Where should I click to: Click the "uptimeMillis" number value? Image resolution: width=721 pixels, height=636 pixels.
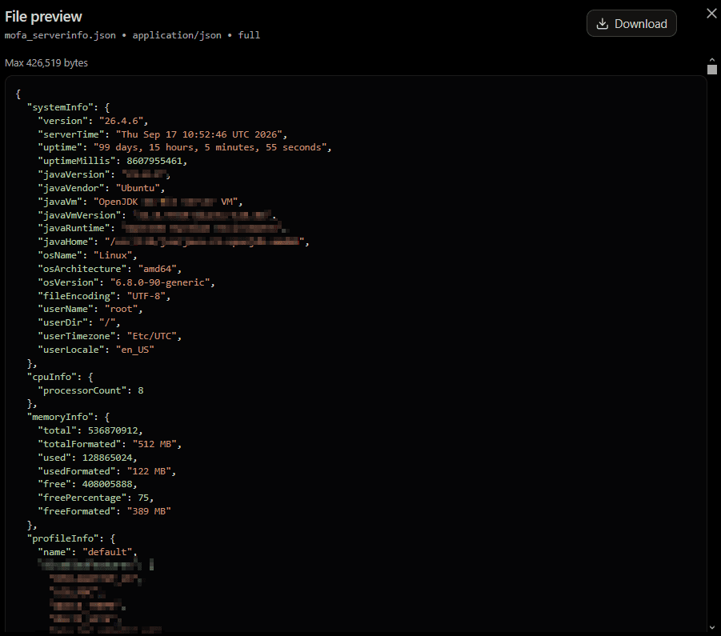[154, 161]
